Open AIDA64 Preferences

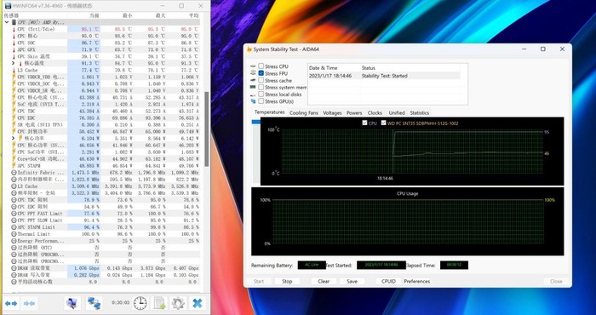(417, 281)
